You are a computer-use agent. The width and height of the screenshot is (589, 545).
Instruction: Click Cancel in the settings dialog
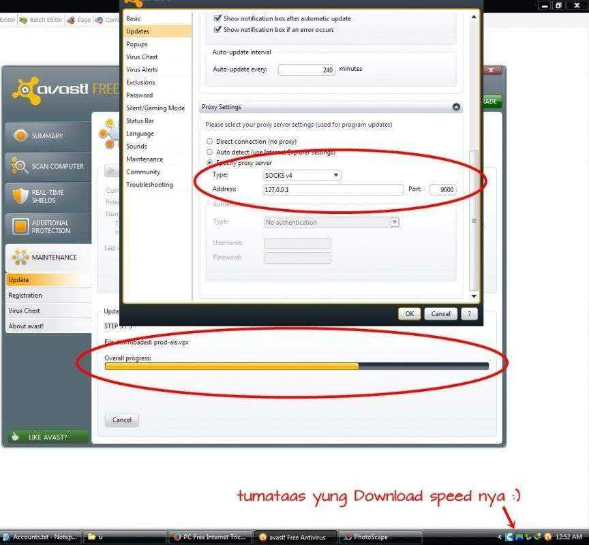[440, 314]
